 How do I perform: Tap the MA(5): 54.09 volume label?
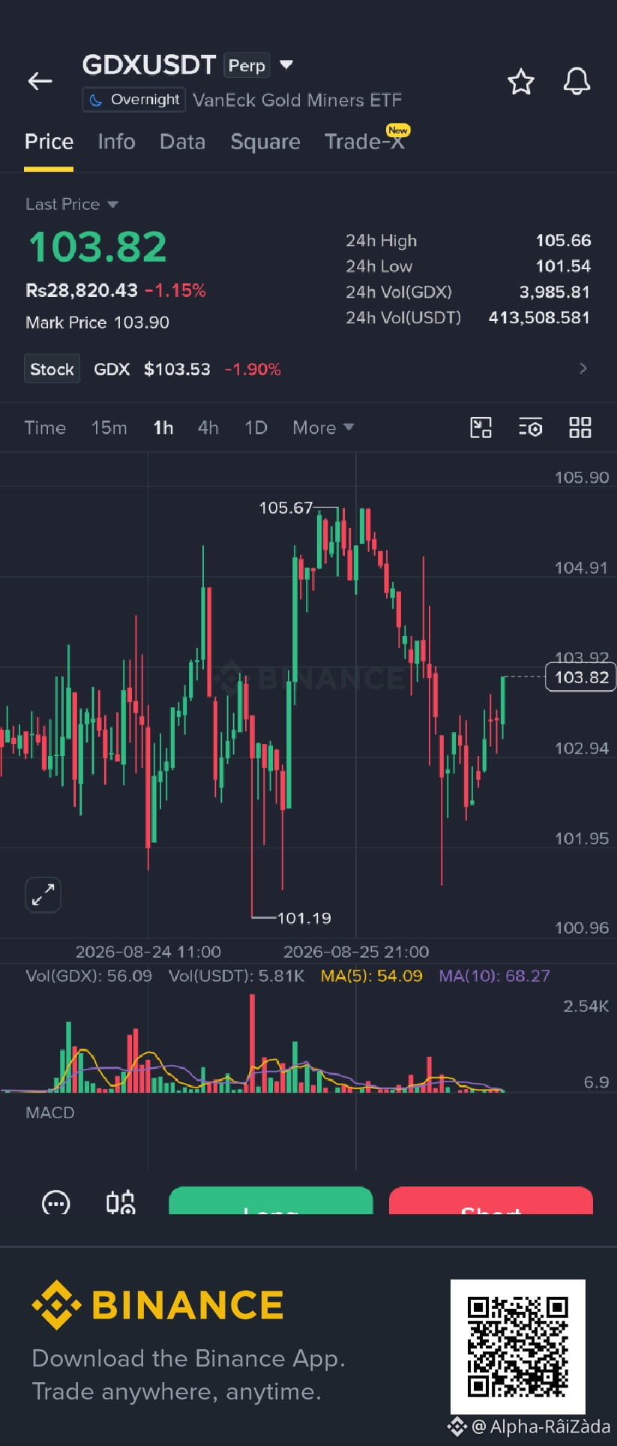[x=371, y=976]
